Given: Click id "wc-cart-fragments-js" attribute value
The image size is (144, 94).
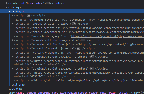Looking at the screenshot, I should [48, 53].
